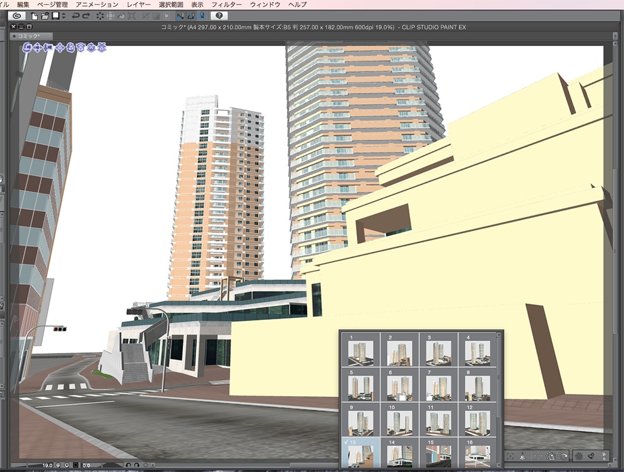
Task: Click the camera rotate manipulator icon
Action: [x=27, y=48]
